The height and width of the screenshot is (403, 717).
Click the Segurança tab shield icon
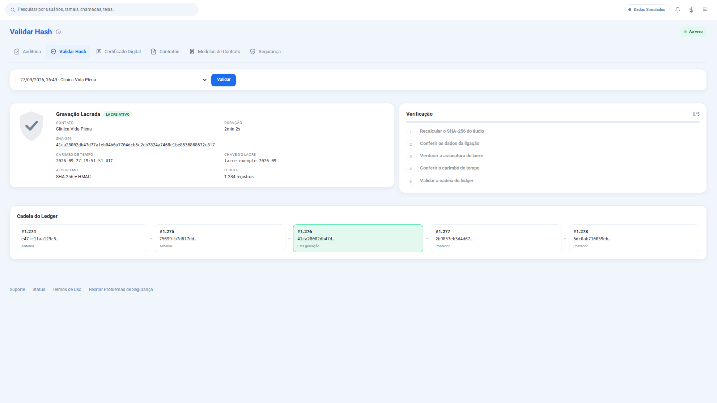[x=253, y=52]
